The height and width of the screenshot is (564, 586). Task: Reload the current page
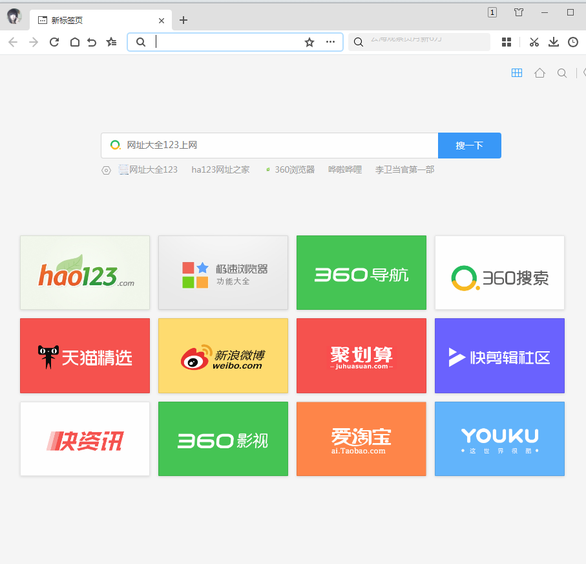[54, 42]
